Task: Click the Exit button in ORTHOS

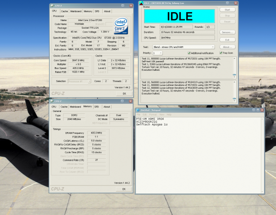Action: coord(228,40)
